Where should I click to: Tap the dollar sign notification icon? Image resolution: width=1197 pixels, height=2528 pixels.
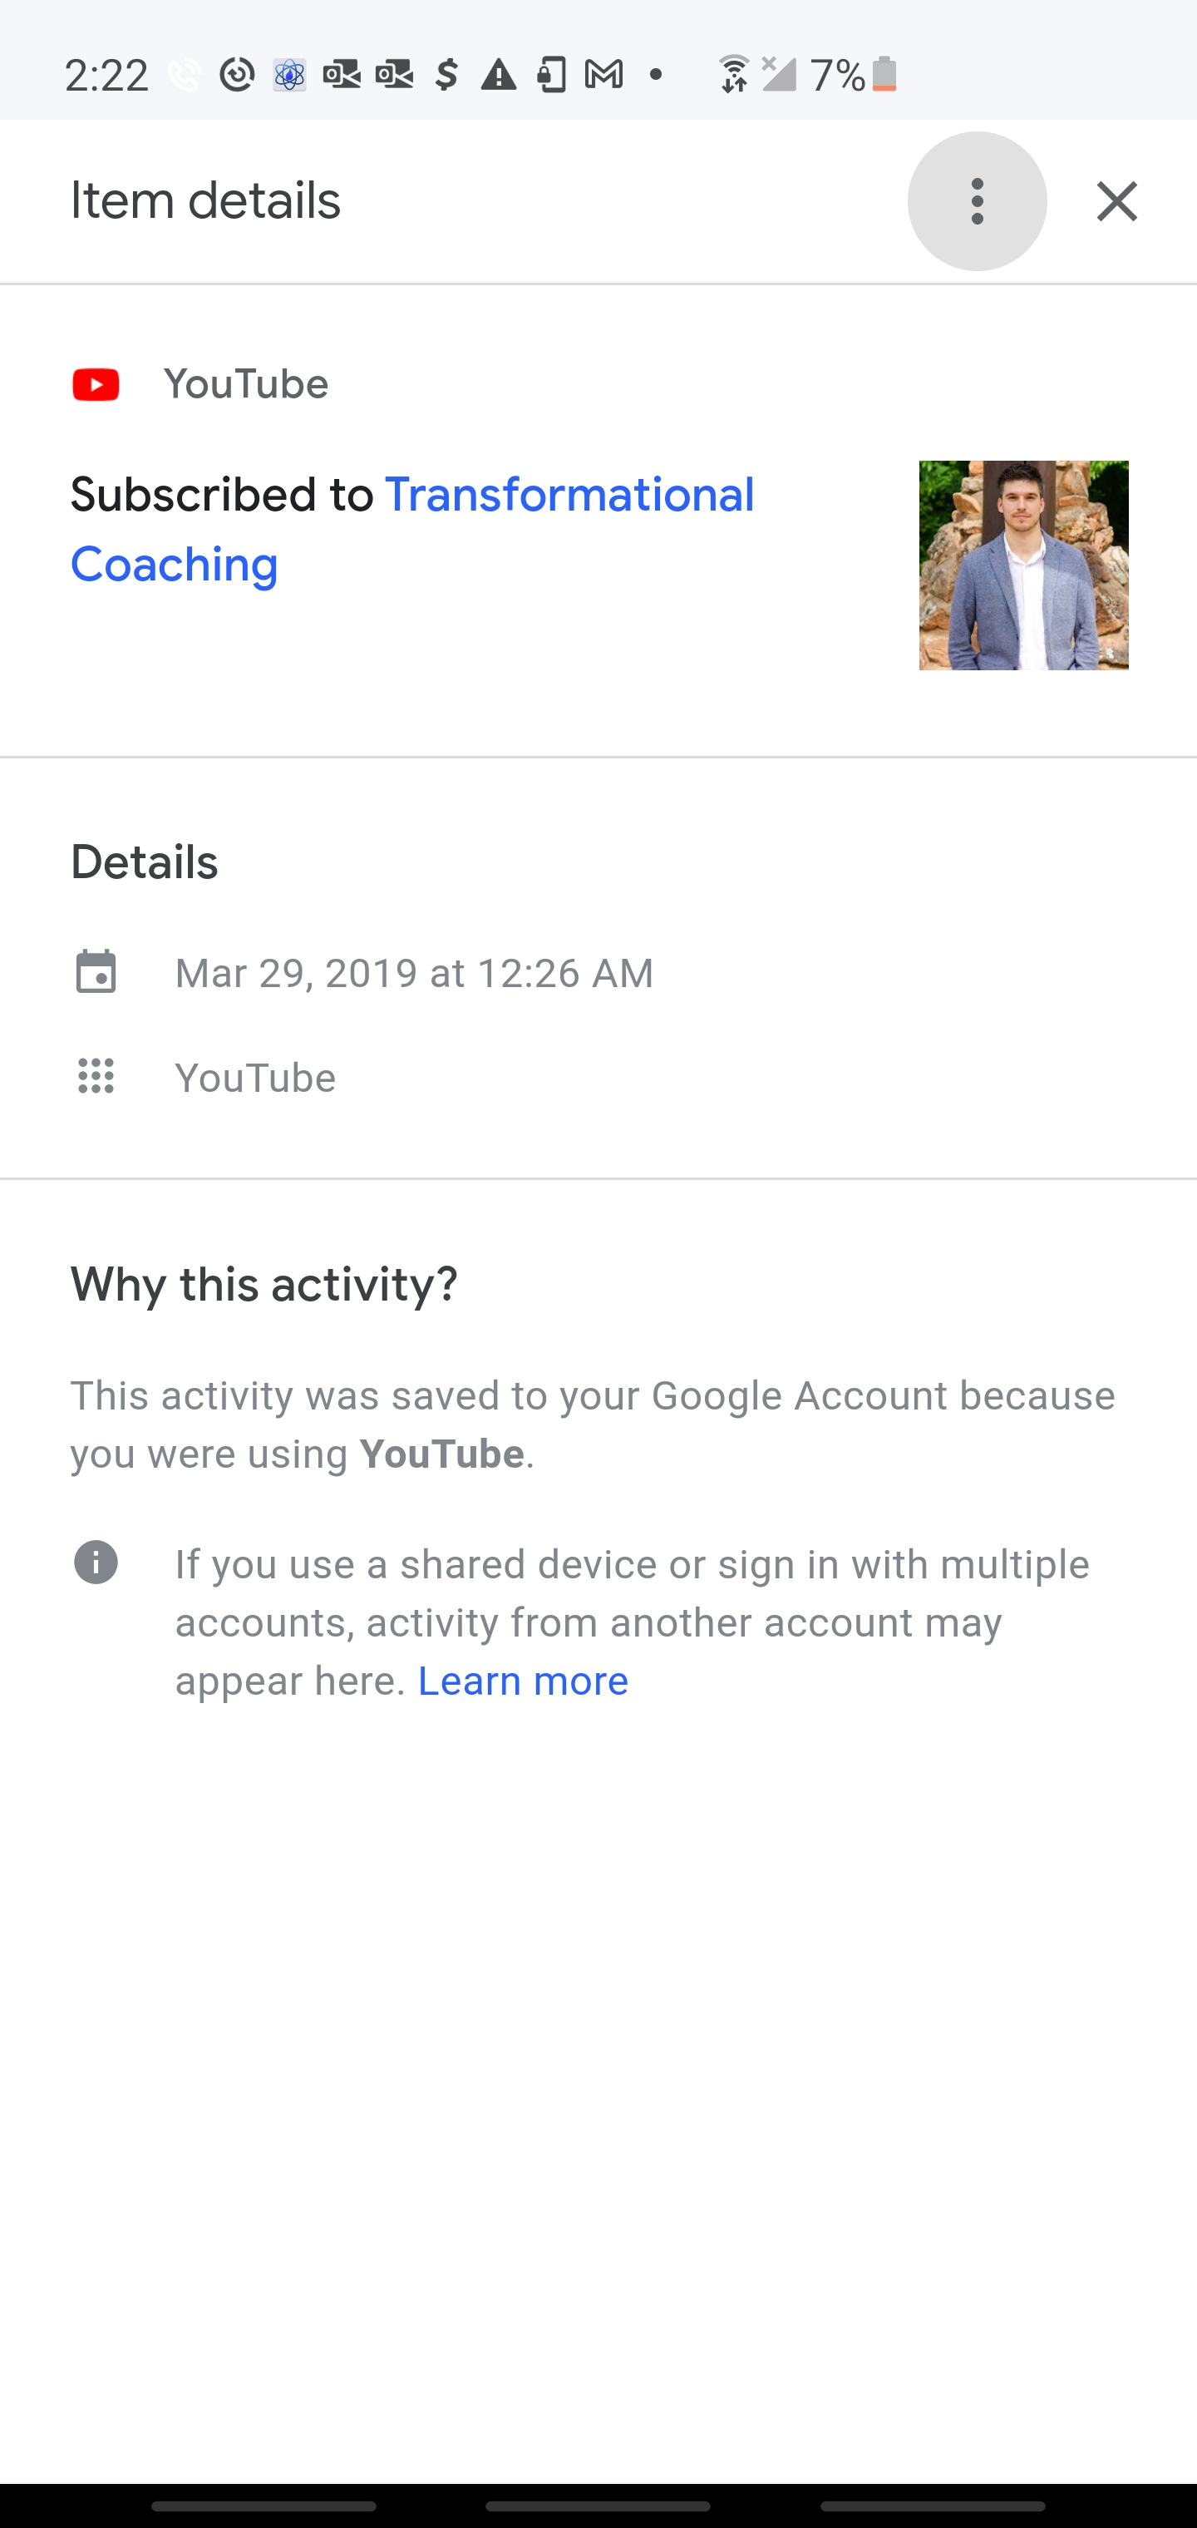(x=446, y=75)
